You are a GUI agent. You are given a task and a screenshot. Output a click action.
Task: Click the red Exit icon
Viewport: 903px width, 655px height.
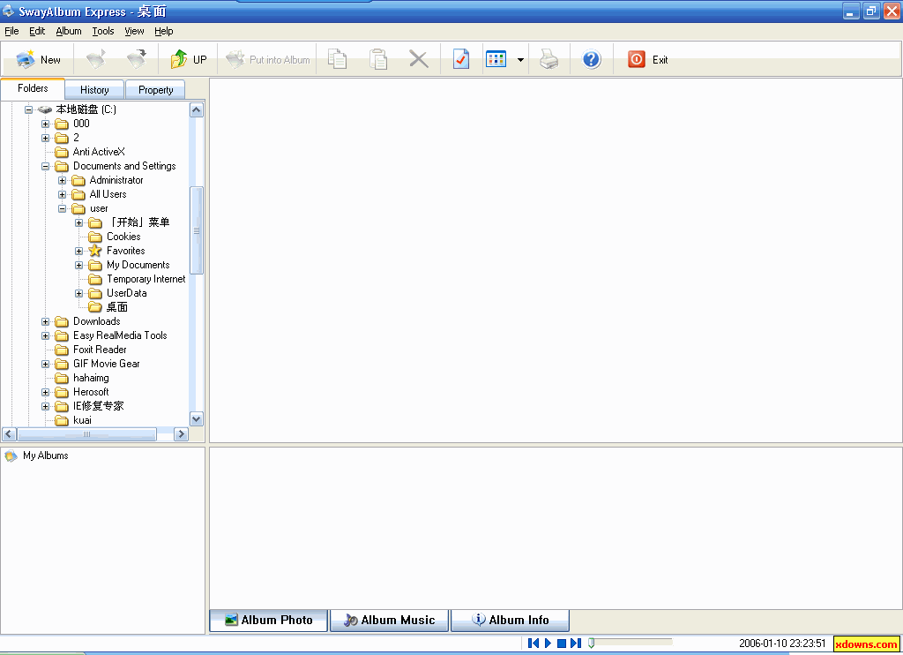[x=637, y=59]
